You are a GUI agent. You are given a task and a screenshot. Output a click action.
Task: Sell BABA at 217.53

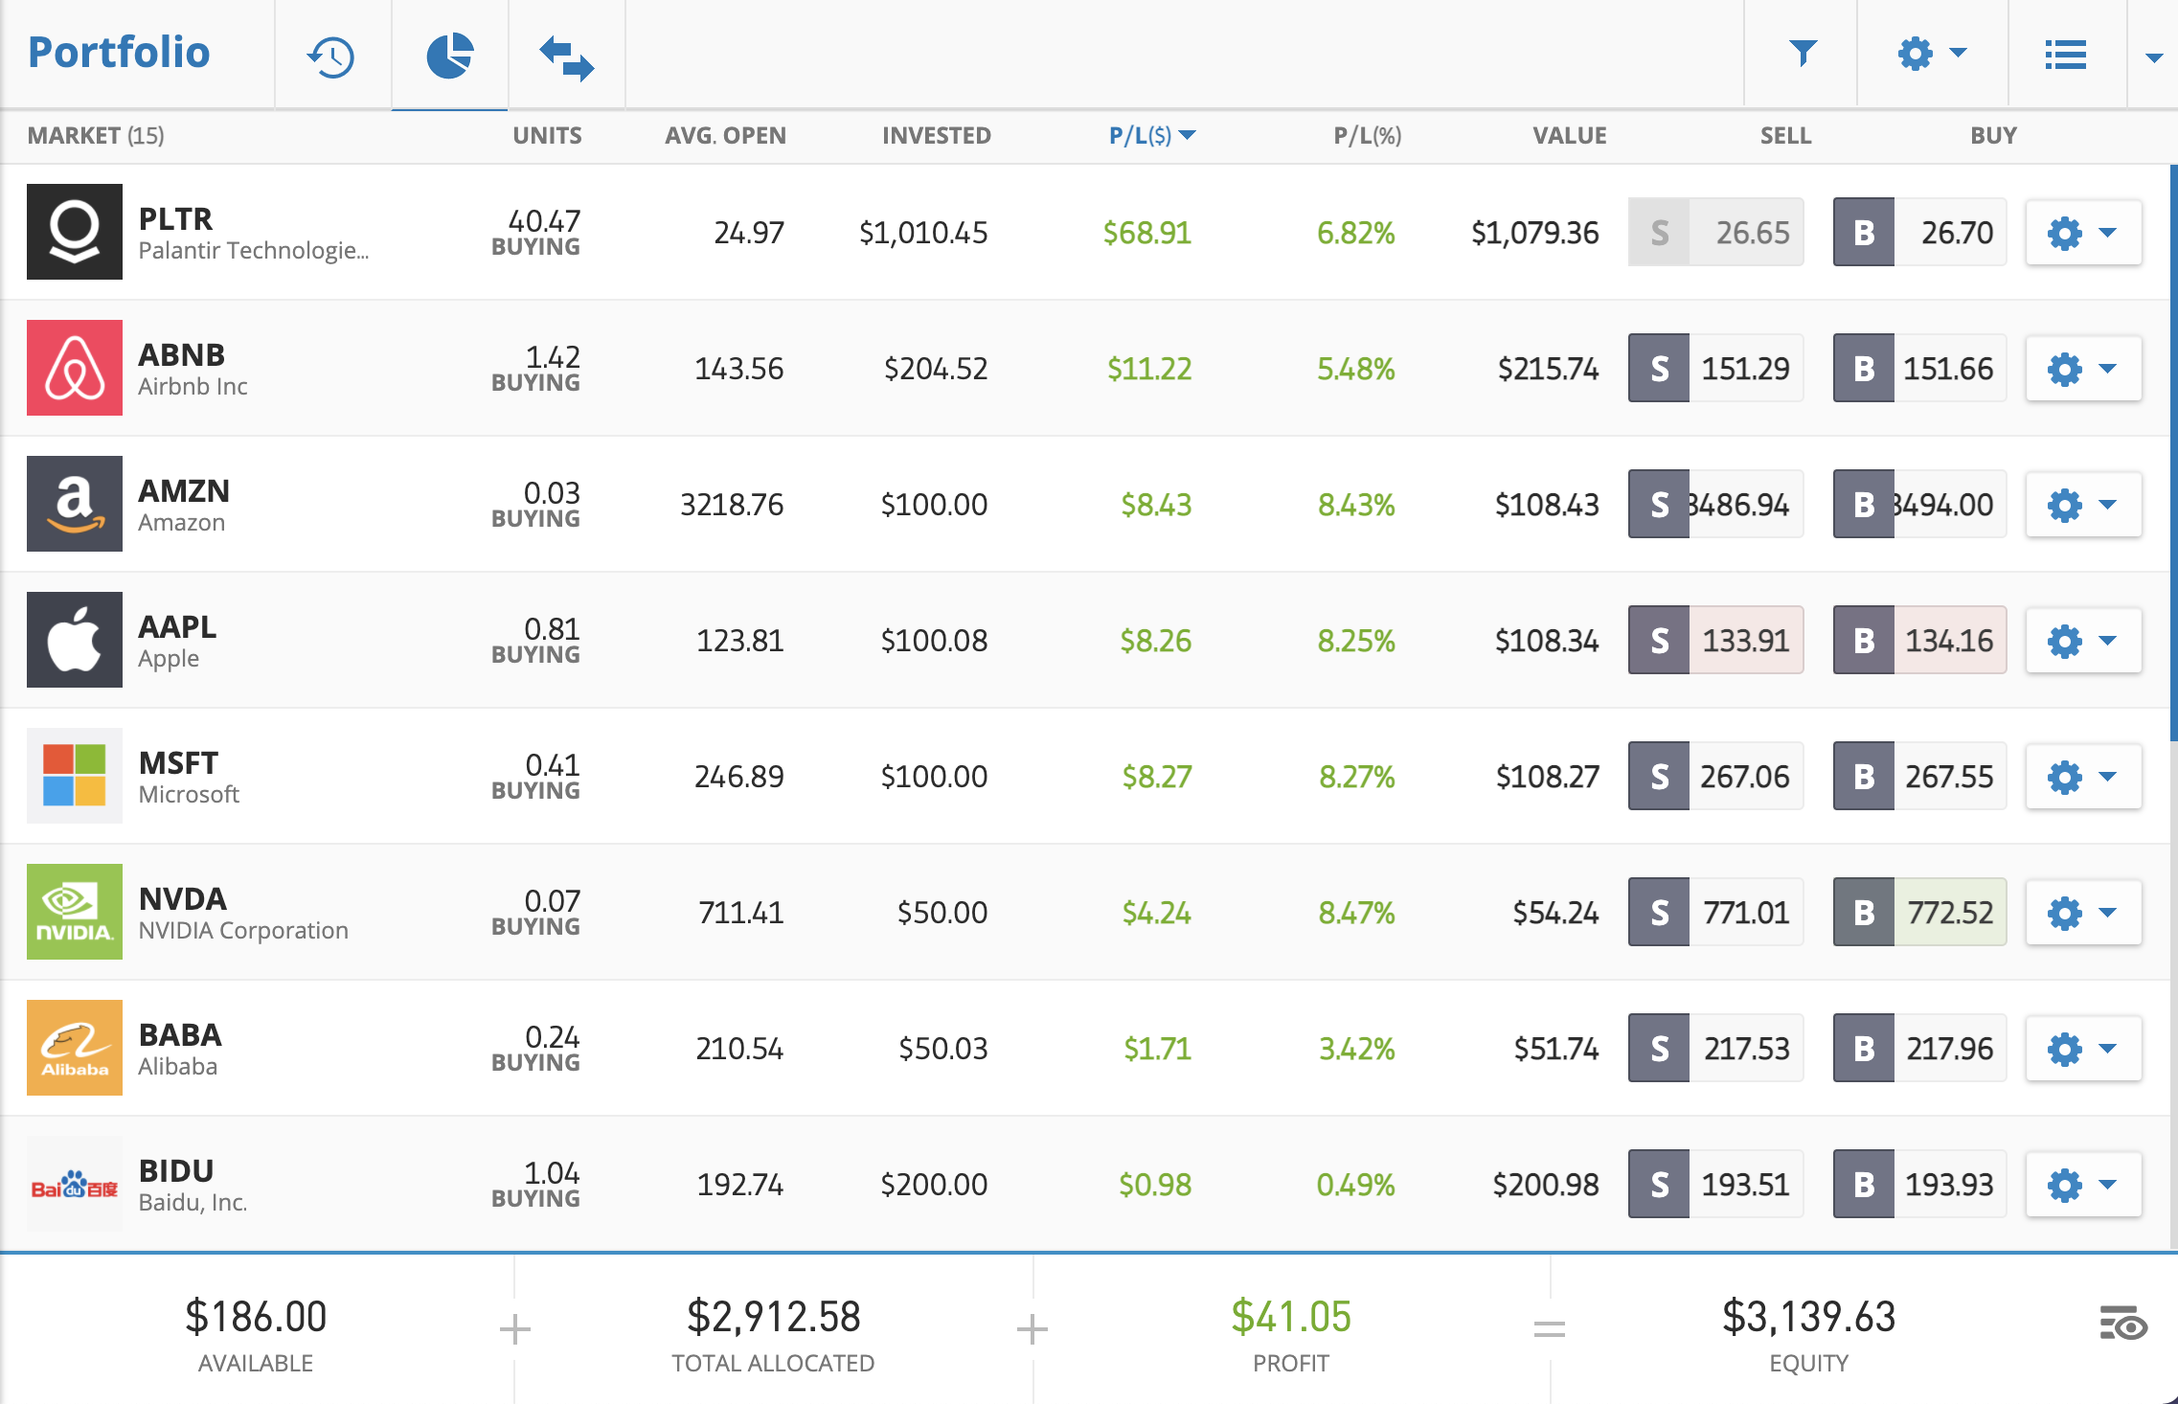[x=1715, y=1048]
